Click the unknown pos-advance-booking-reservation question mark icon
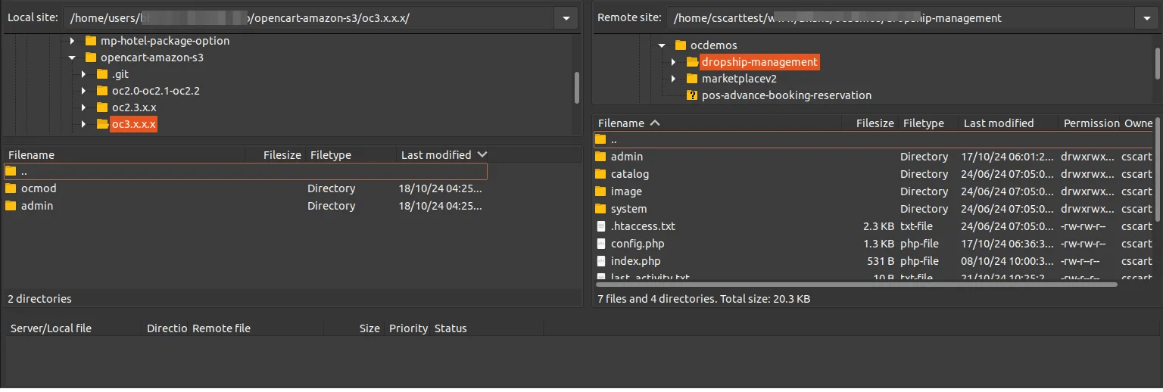Viewport: 1163px width, 392px height. click(x=691, y=95)
